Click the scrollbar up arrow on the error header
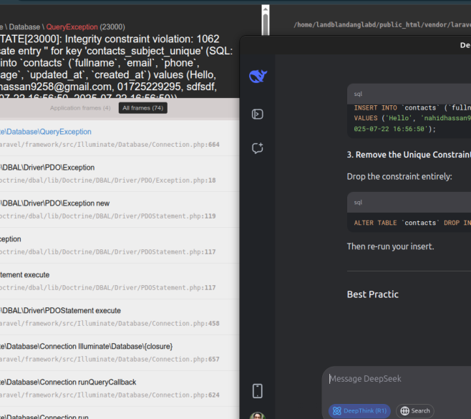The height and width of the screenshot is (419, 471). click(265, 11)
